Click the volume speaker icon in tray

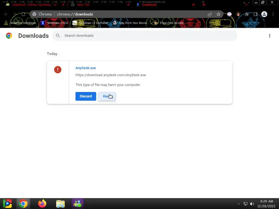click(x=252, y=204)
